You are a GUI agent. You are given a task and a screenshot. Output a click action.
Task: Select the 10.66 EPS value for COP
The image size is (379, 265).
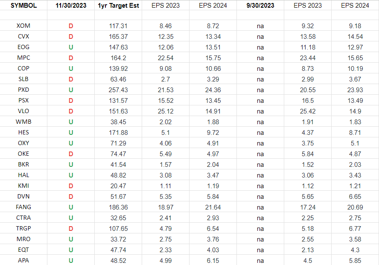coord(213,68)
